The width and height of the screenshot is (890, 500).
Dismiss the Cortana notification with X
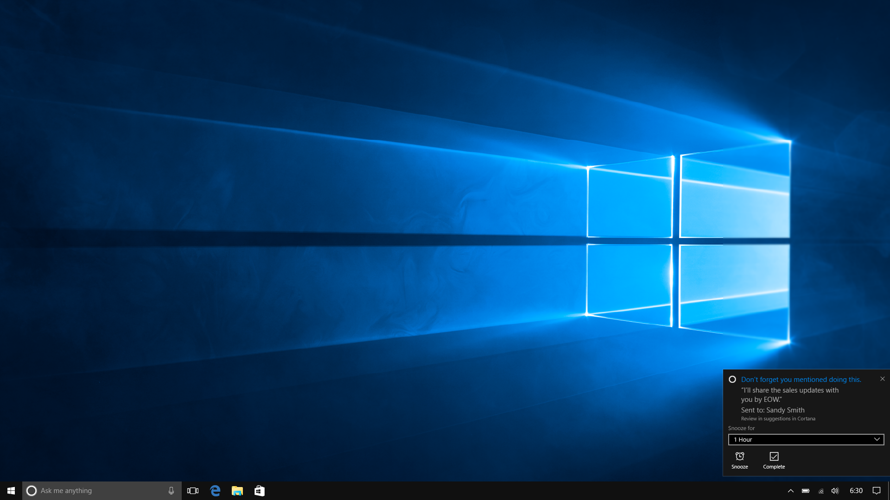pos(883,379)
